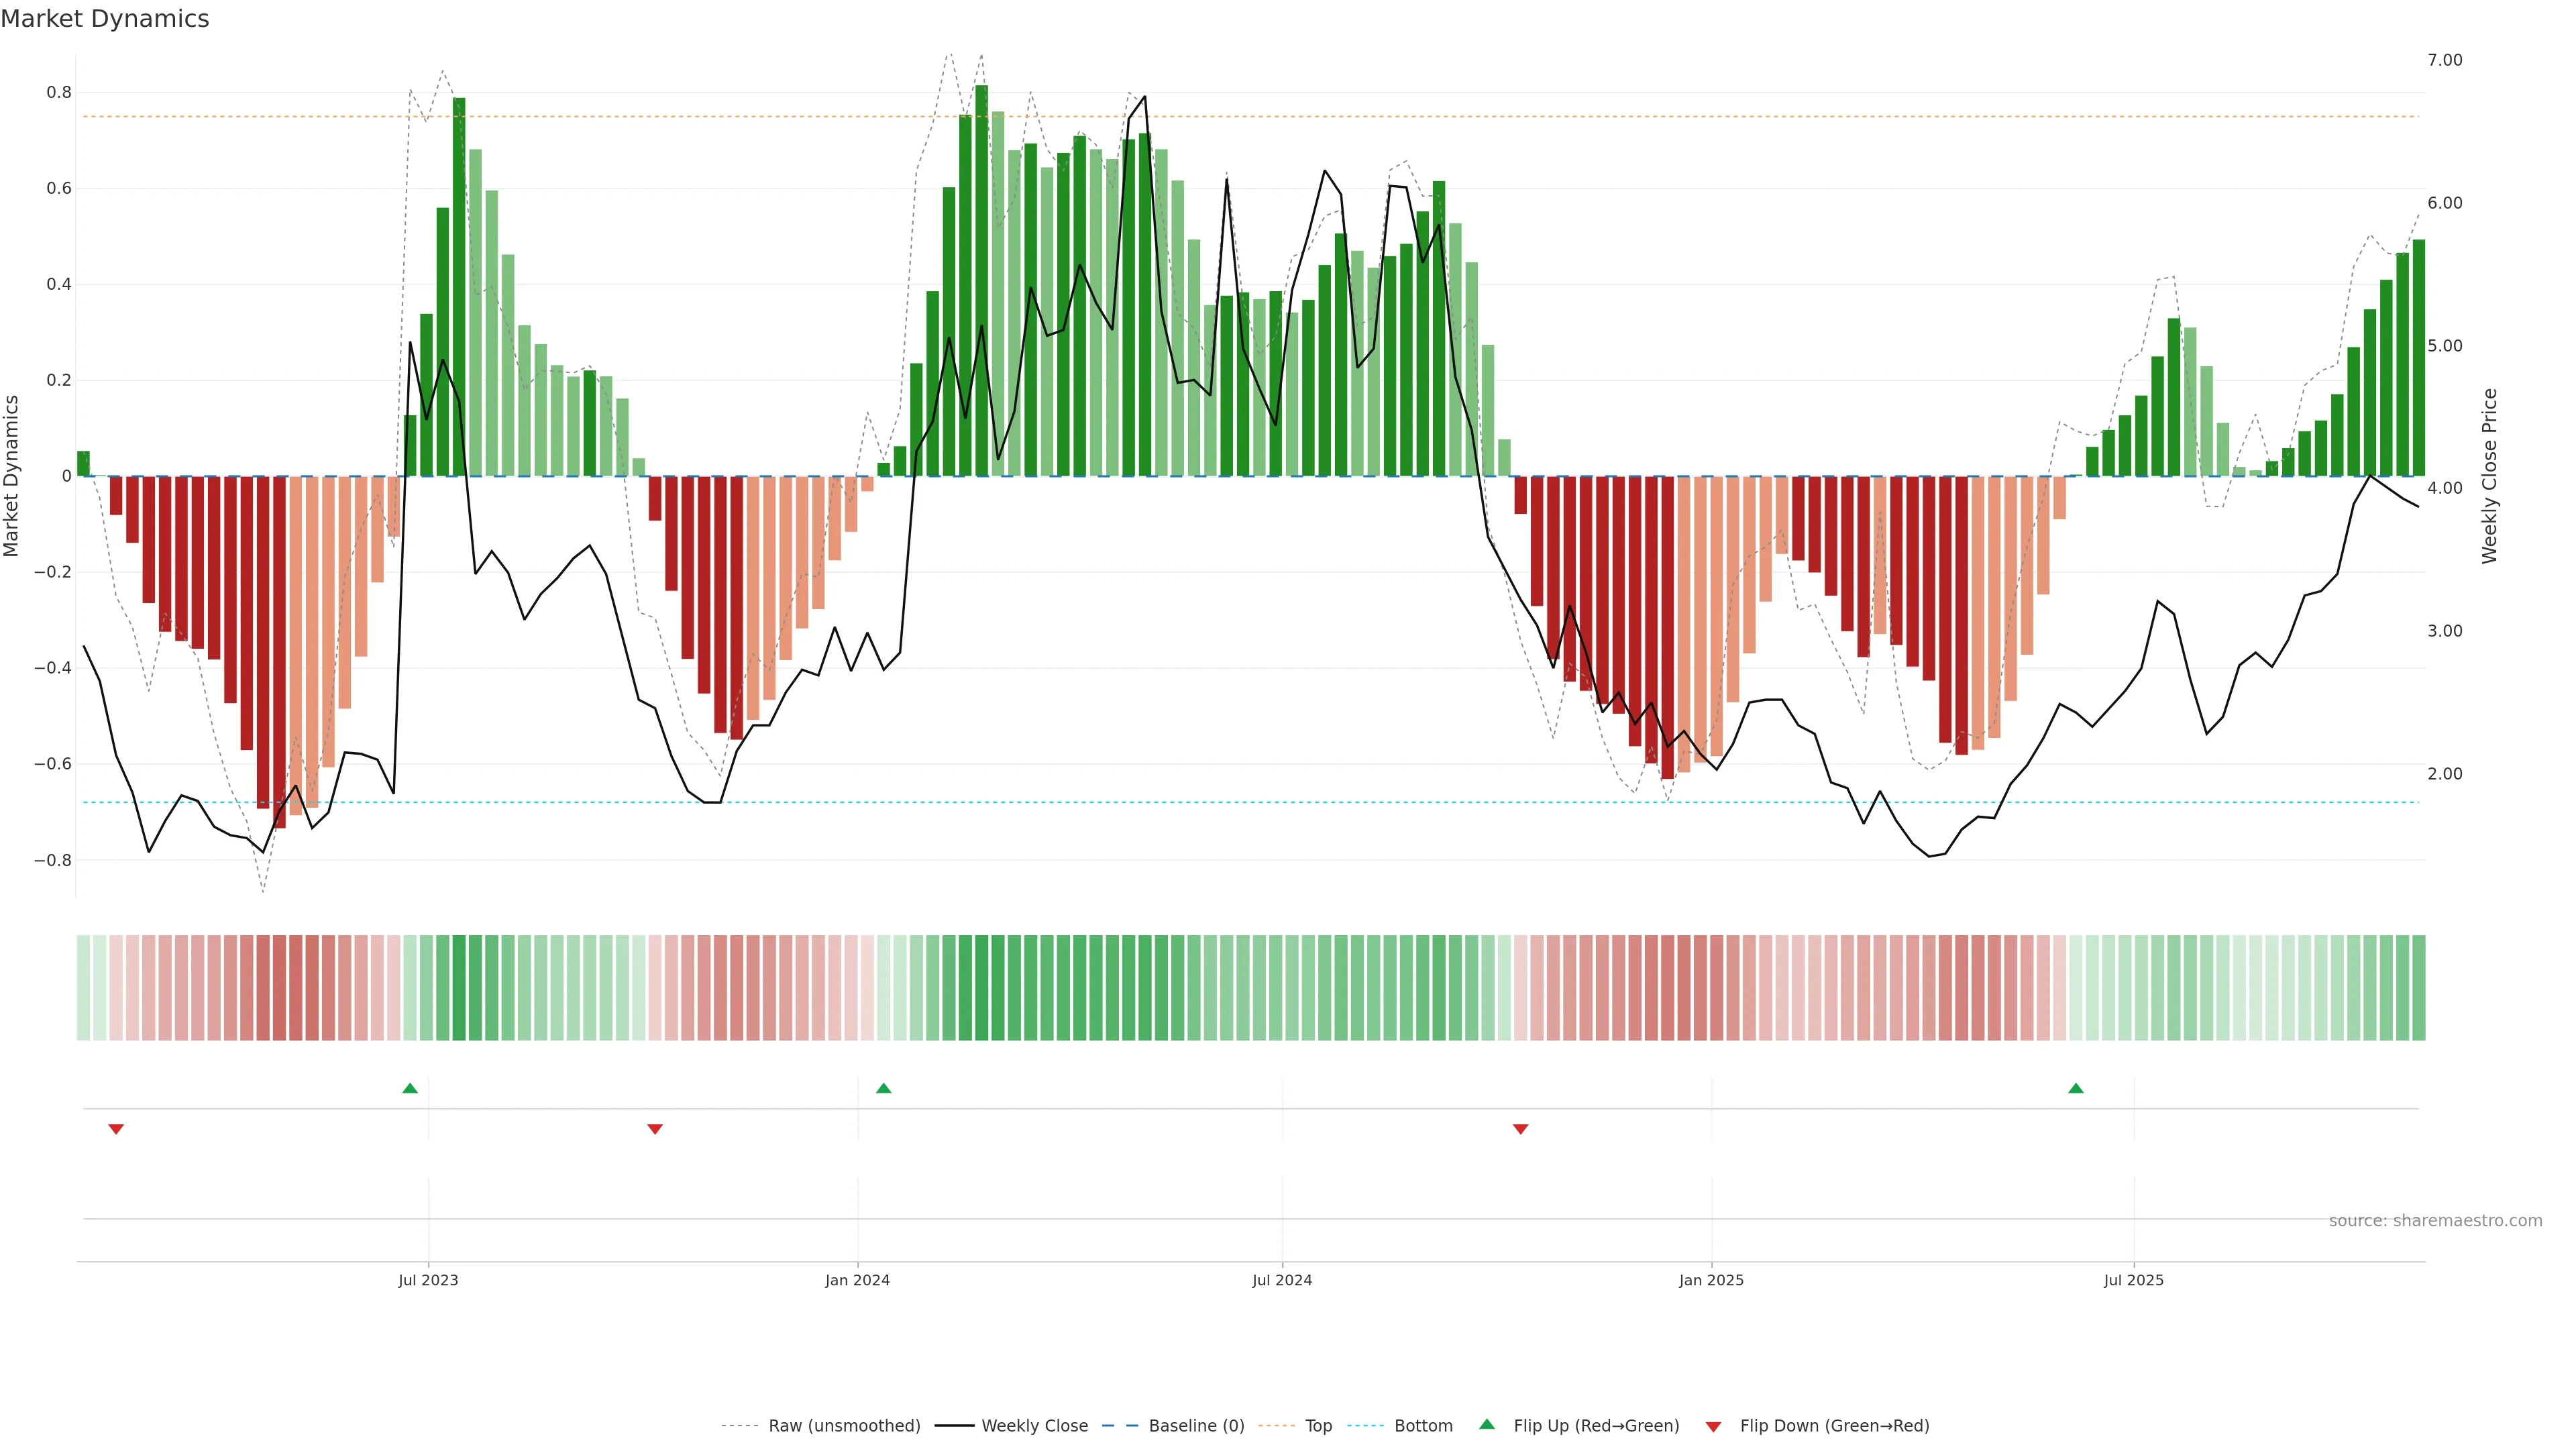Click the Flip Down legend triangle icon
The image size is (2576, 1449).
click(x=1713, y=1426)
